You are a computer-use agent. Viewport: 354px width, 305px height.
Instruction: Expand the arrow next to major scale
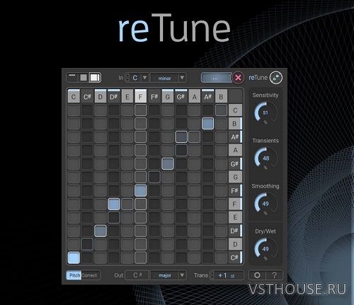click(182, 275)
